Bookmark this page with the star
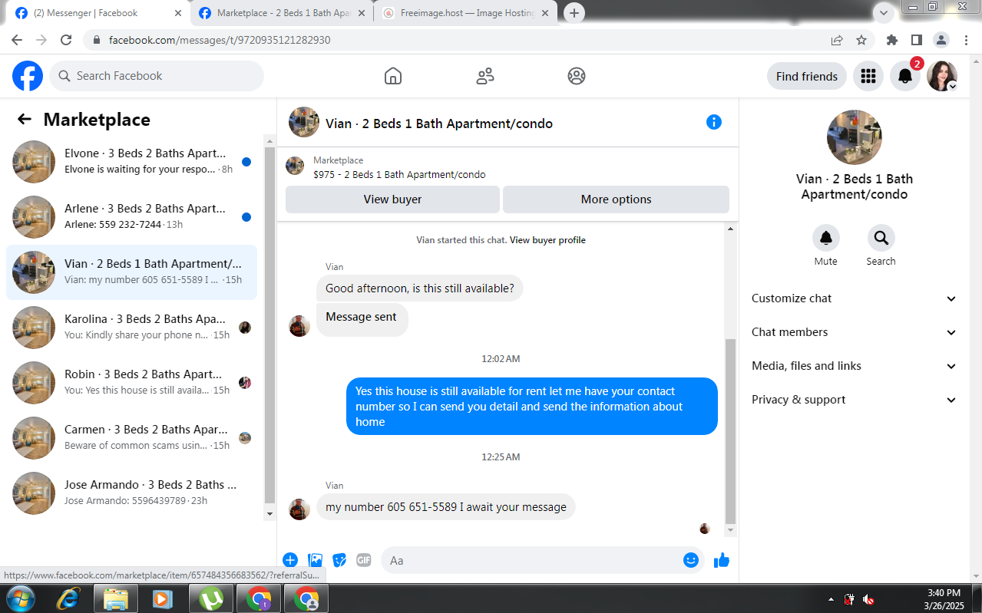 pyautogui.click(x=861, y=40)
